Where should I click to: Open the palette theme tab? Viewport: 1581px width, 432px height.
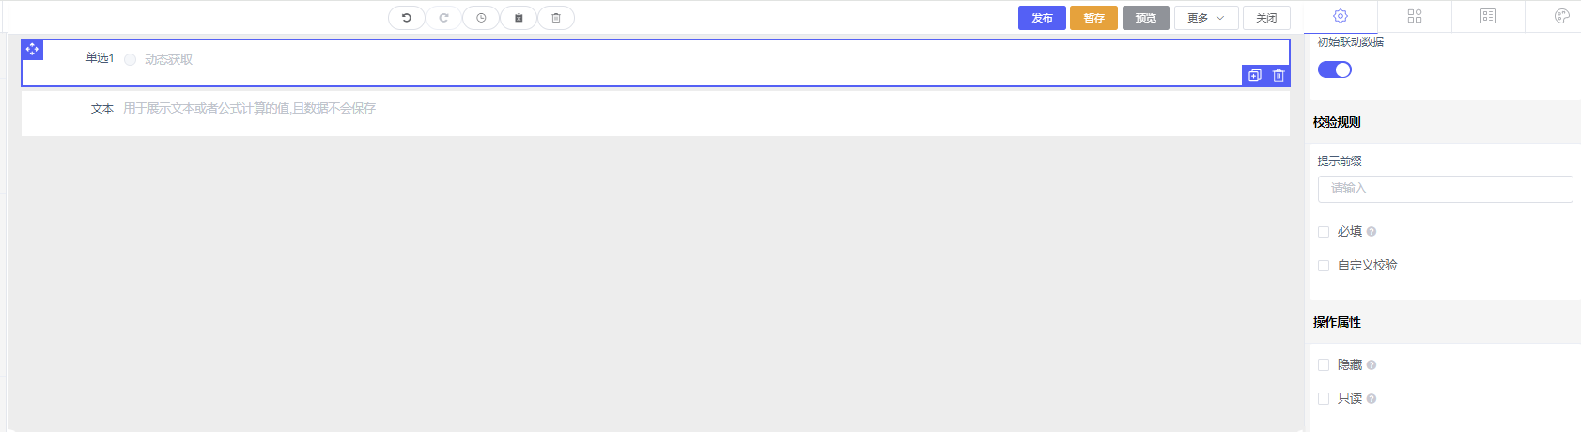pos(1561,16)
